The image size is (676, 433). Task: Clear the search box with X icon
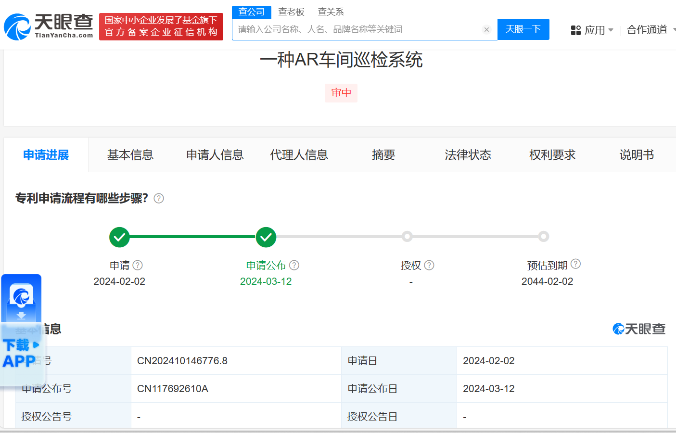click(x=486, y=30)
